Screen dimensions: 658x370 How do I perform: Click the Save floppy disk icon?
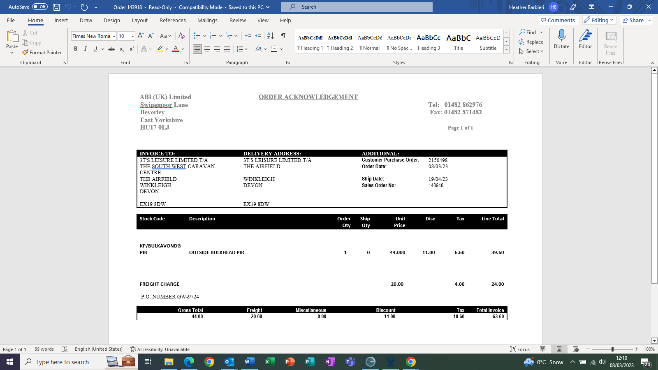click(x=56, y=7)
